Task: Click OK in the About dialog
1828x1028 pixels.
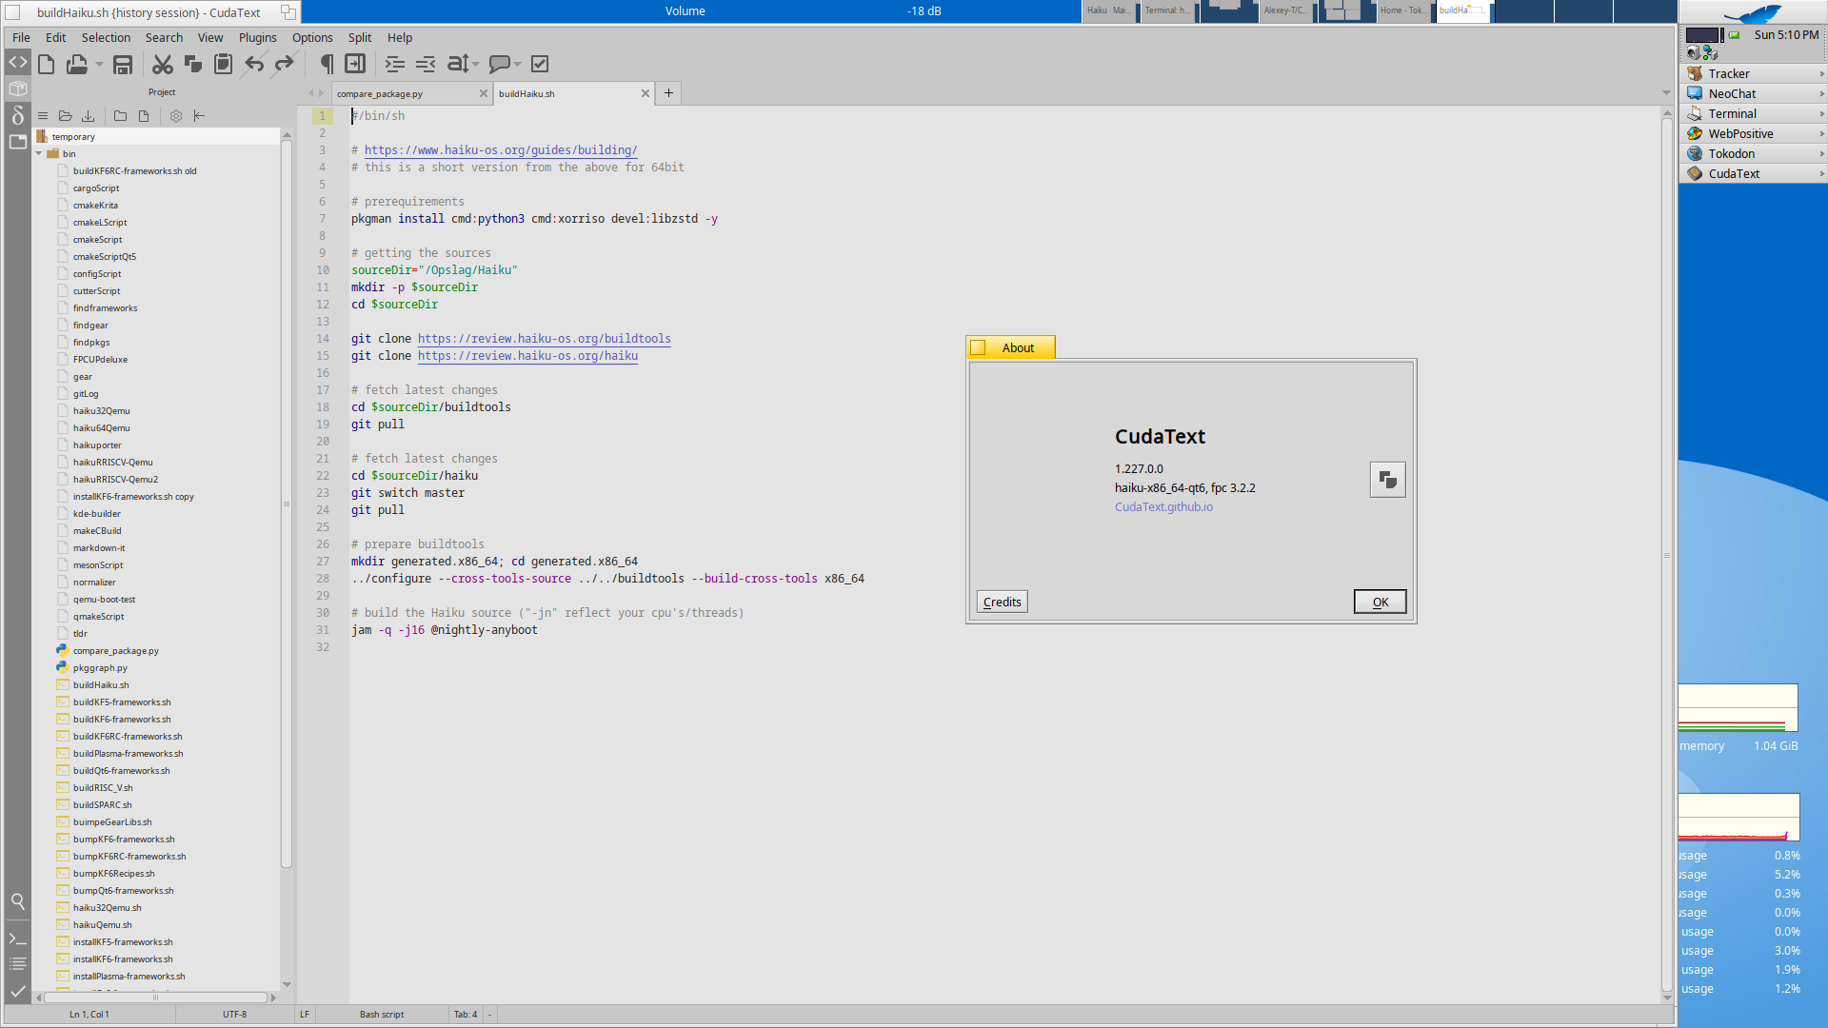Action: coord(1380,602)
